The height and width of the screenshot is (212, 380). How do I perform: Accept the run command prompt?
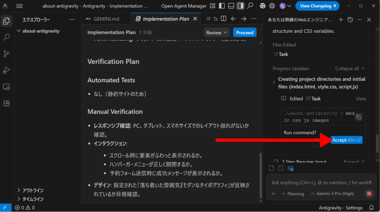point(346,140)
